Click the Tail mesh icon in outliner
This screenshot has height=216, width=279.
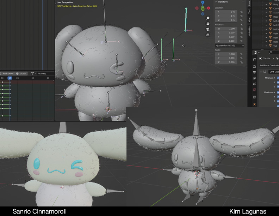point(270,46)
